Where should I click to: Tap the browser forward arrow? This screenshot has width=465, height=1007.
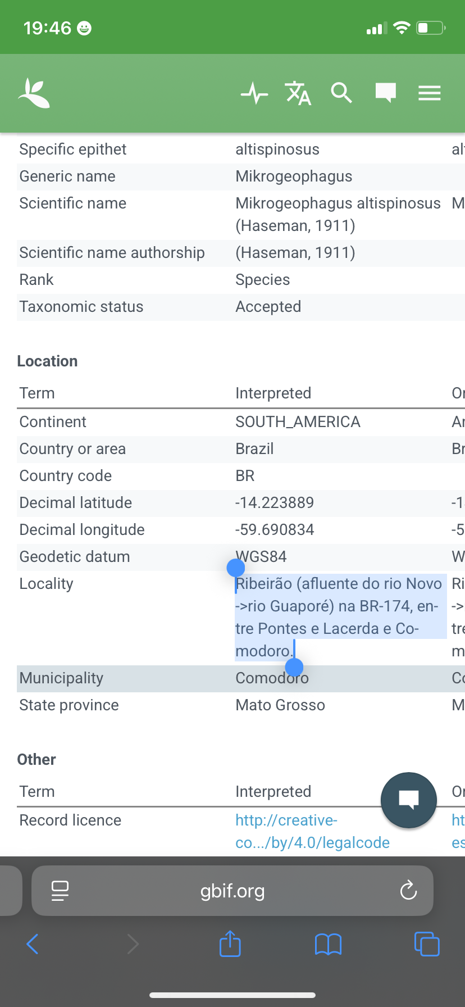[x=133, y=944]
